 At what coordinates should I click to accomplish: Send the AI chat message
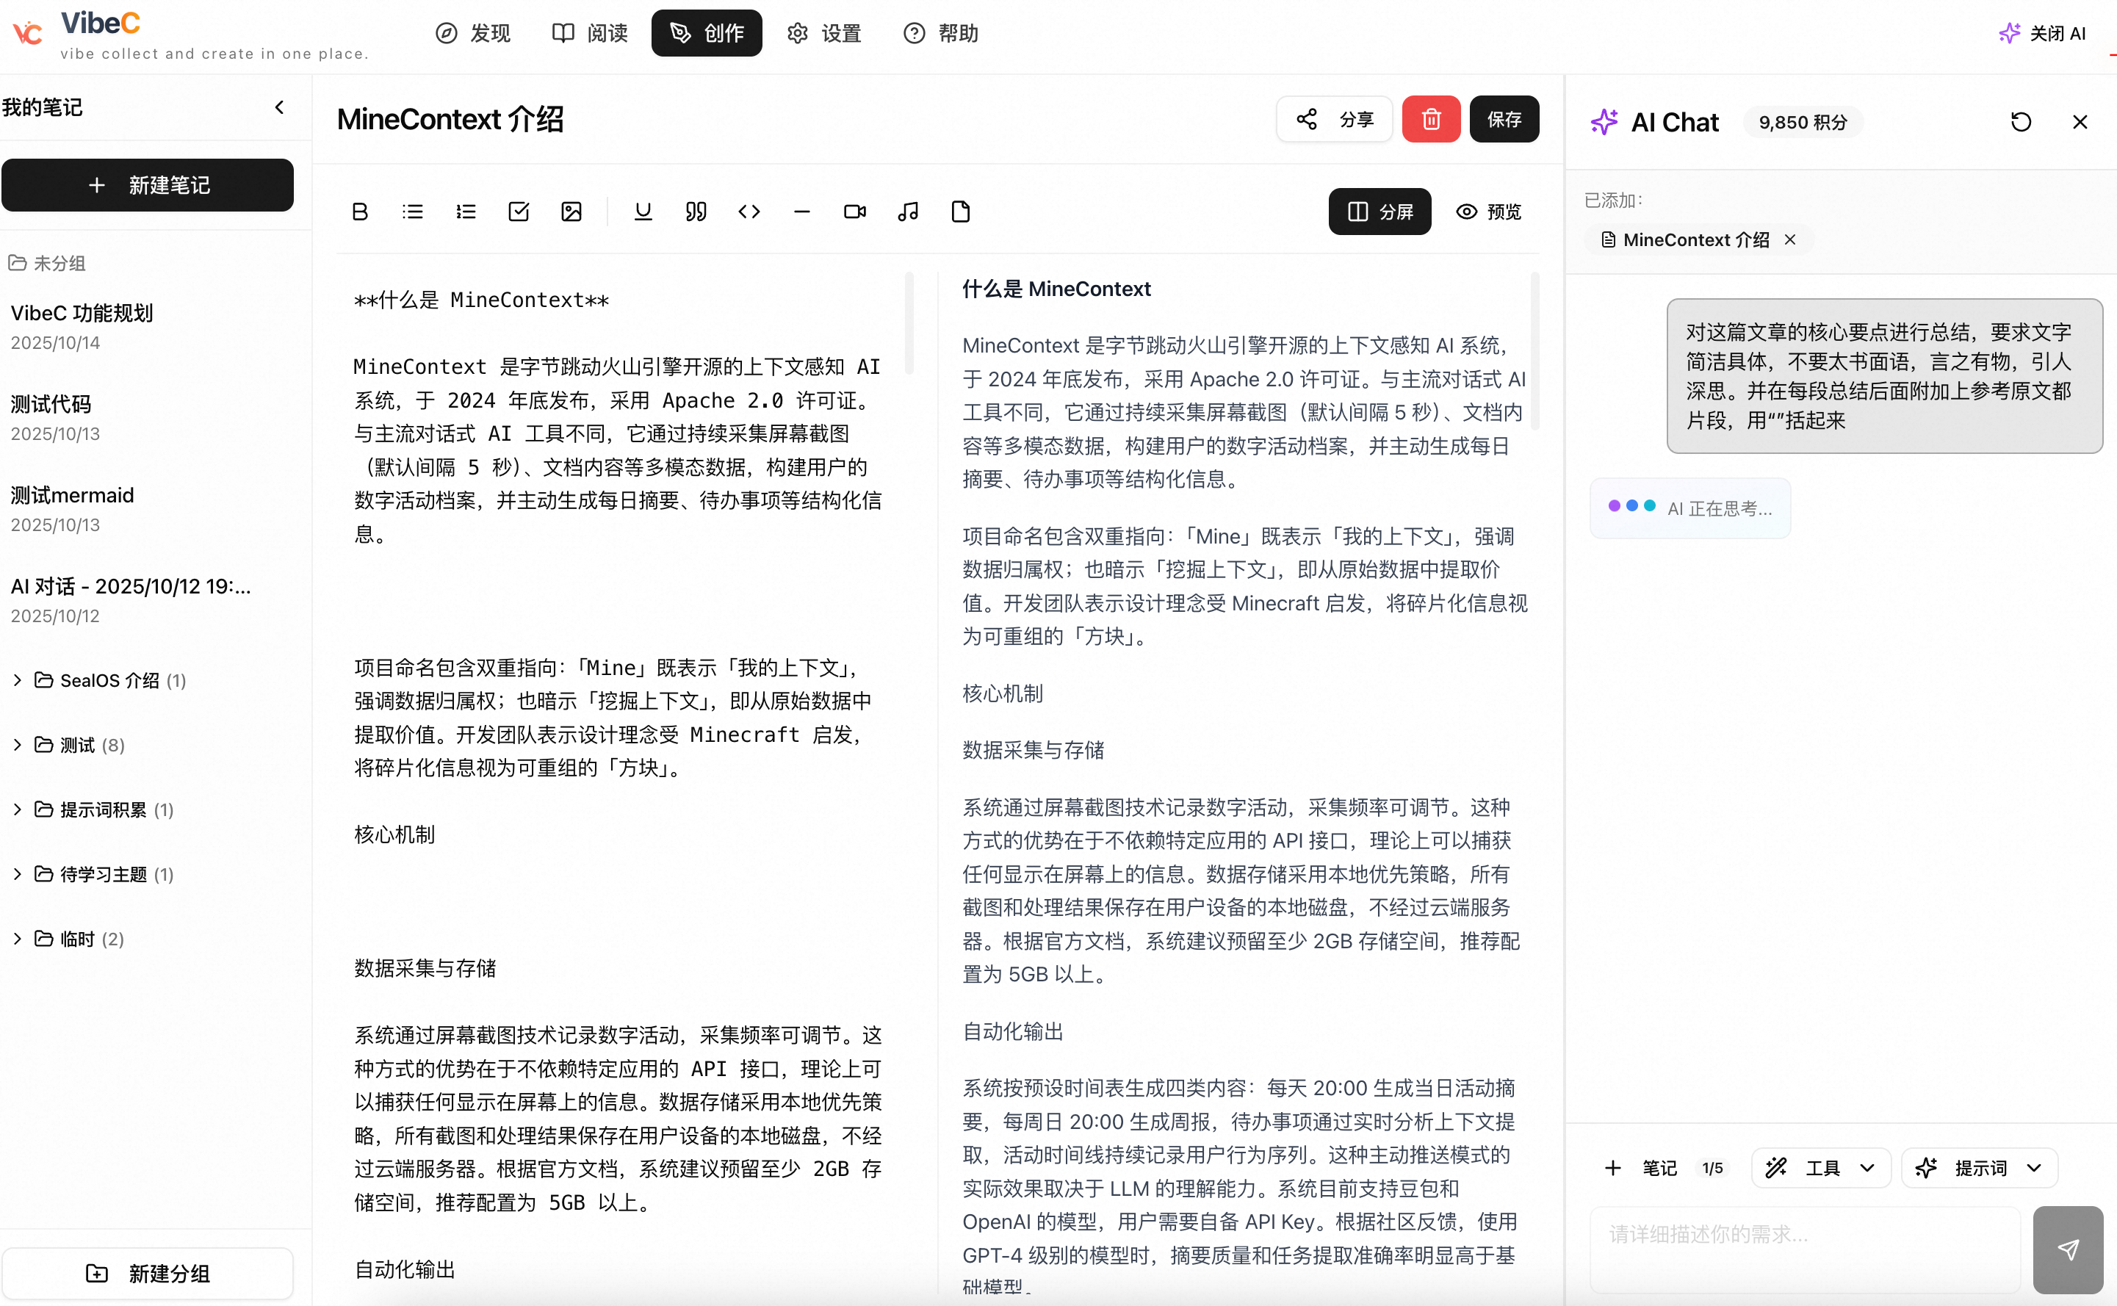coord(2068,1249)
